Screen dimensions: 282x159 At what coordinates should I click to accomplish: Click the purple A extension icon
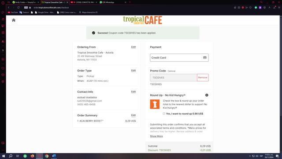[x=260, y=8]
